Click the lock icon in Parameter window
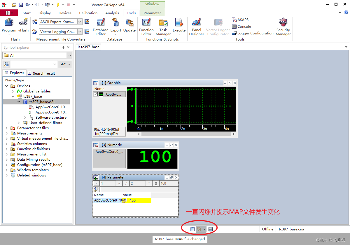Viewport: 350px width, 245px height. (x=96, y=189)
